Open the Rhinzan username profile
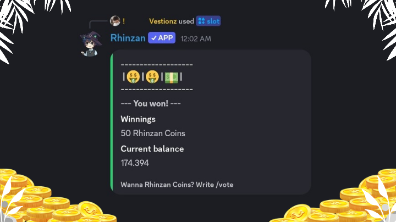Screen dimensions: 396x222 pos(128,38)
